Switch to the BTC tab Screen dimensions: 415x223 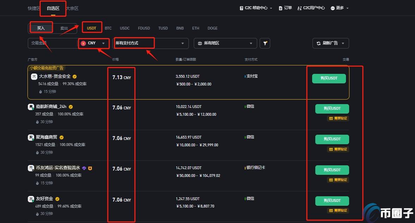108,28
